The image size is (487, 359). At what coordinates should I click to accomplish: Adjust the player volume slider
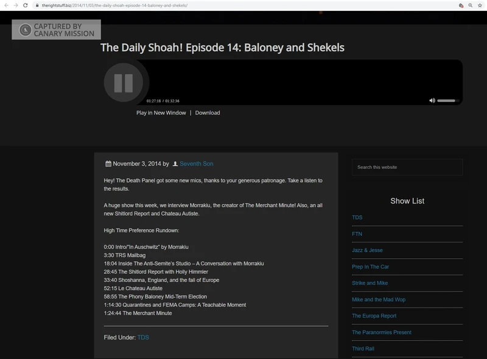point(447,100)
